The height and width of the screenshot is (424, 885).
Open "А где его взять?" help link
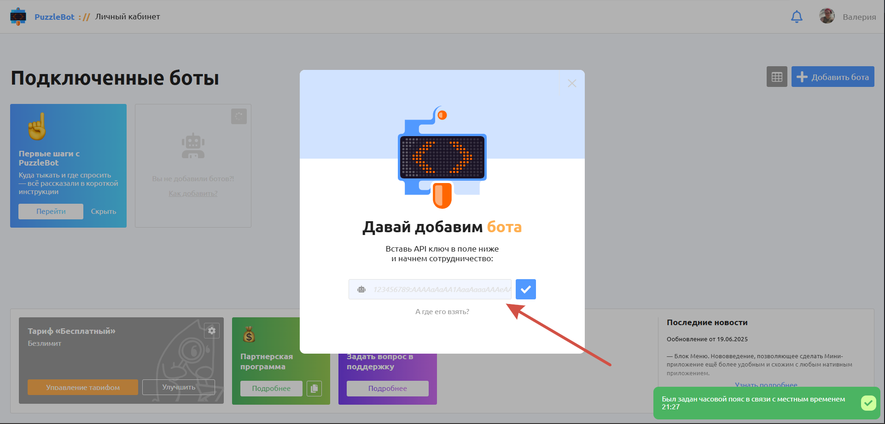[442, 311]
